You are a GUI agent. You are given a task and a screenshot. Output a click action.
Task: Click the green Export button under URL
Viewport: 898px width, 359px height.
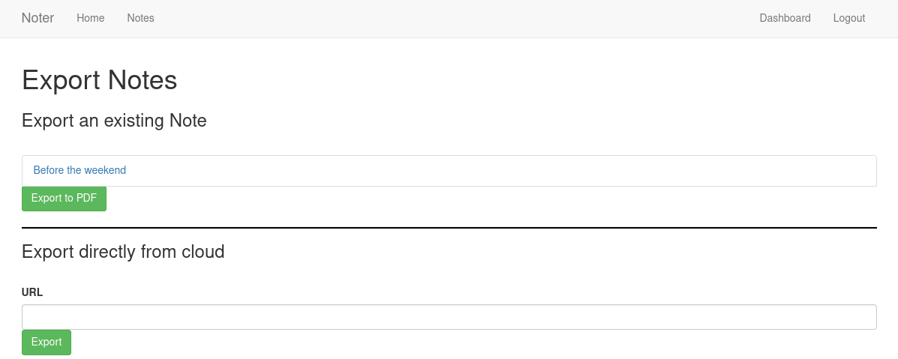pos(47,342)
